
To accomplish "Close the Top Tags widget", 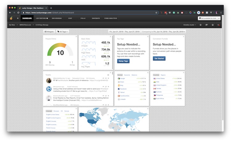I will tap(148, 37).
